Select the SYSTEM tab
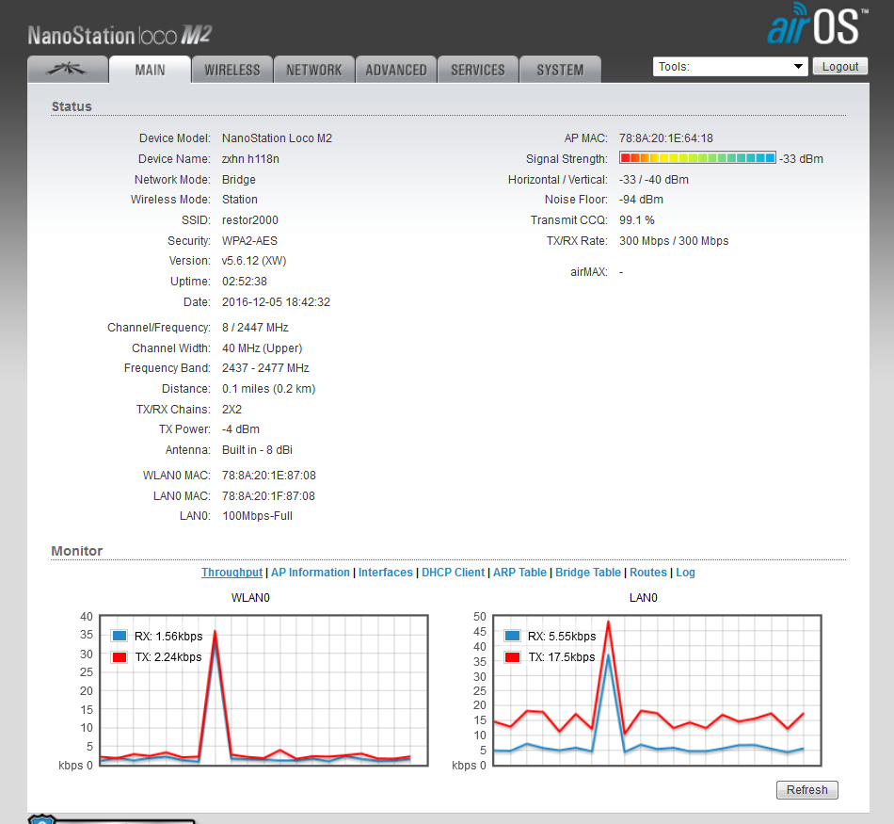Image resolution: width=894 pixels, height=824 pixels. coord(560,70)
